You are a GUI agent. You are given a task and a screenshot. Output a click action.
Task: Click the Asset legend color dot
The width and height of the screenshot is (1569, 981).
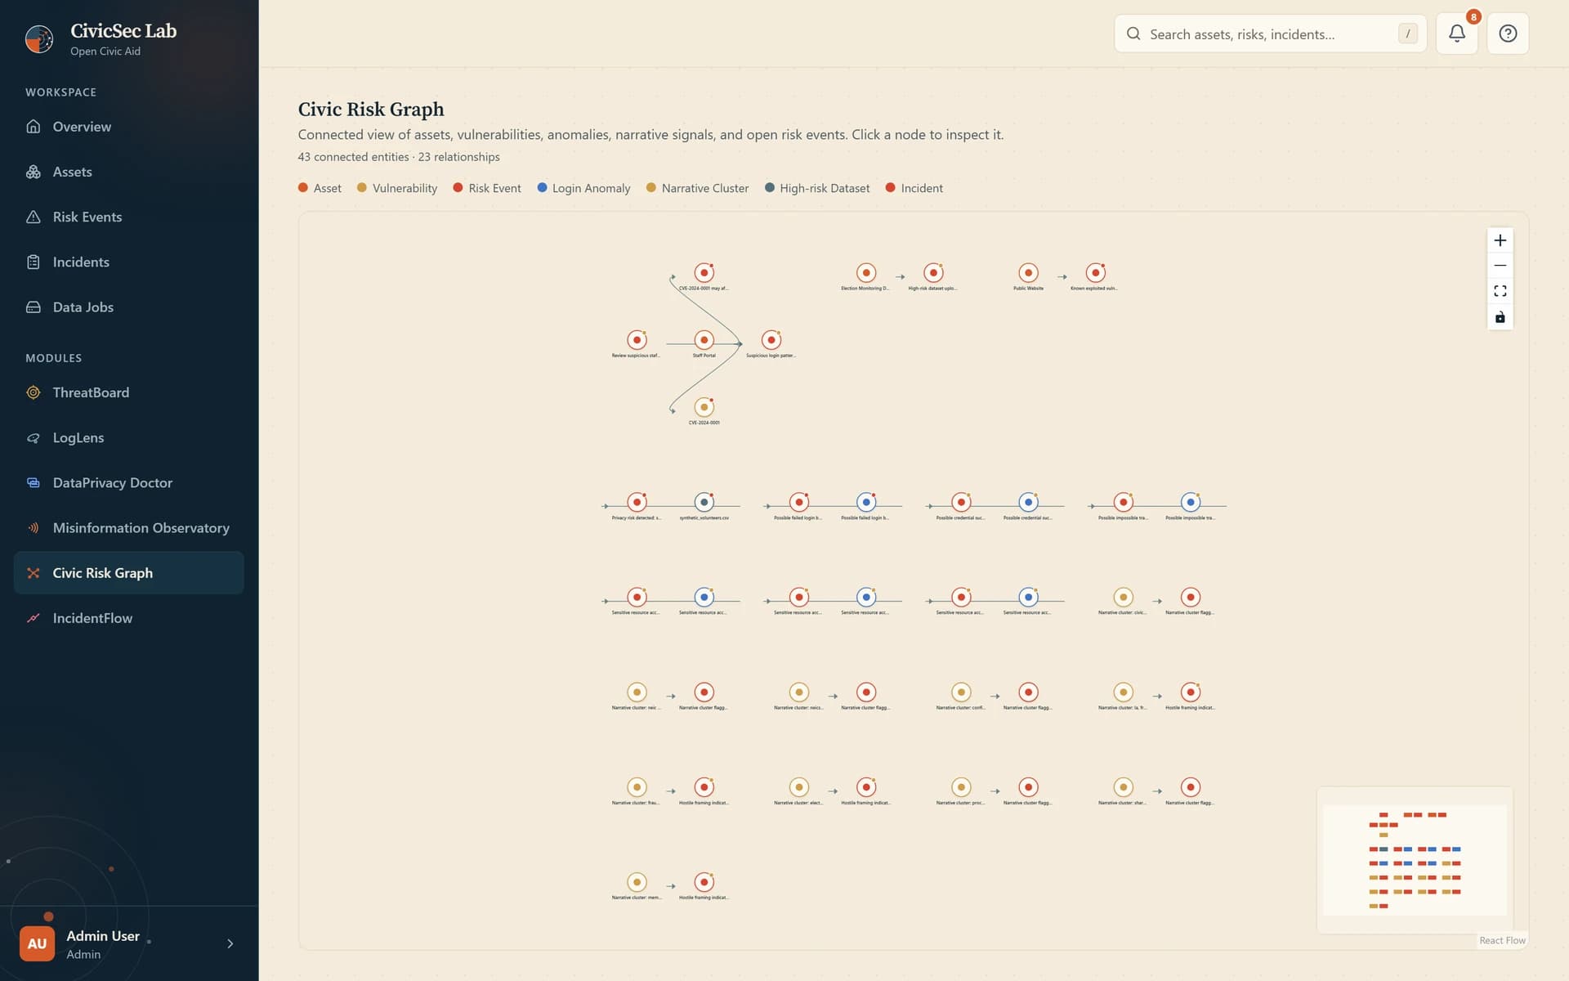(x=303, y=187)
